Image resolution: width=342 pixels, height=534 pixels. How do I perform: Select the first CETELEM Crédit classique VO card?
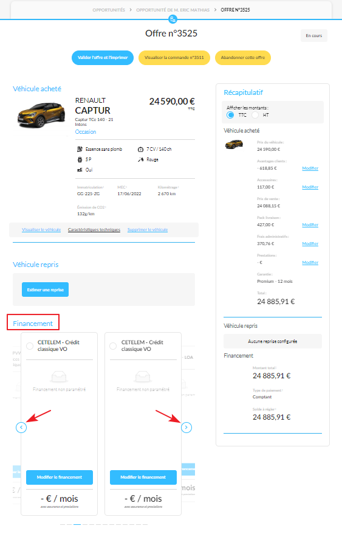click(30, 346)
